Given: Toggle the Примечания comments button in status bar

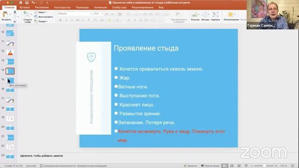Looking at the screenshot, I should click(210, 166).
